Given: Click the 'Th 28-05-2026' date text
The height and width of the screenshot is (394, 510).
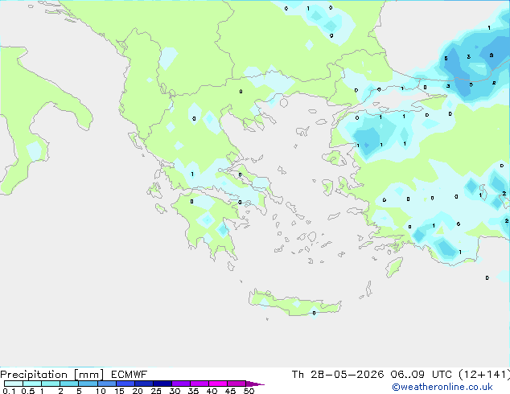Looking at the screenshot, I should point(338,375).
